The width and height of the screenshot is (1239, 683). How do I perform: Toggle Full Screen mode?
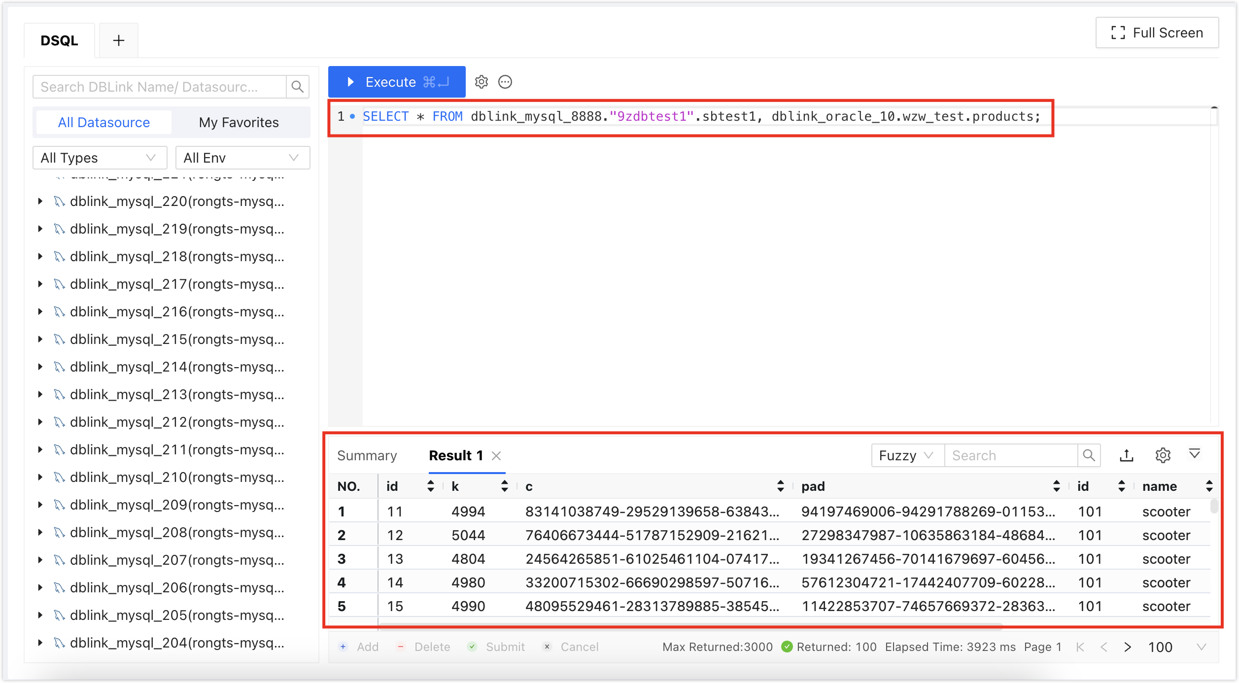coord(1157,33)
